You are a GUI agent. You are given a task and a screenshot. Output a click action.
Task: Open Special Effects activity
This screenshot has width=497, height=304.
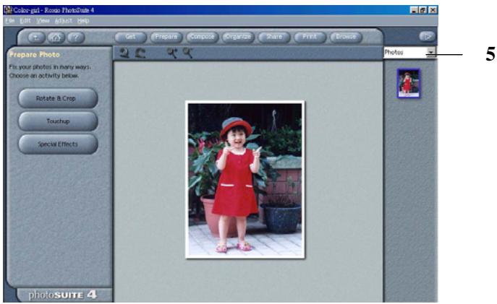pyautogui.click(x=58, y=144)
